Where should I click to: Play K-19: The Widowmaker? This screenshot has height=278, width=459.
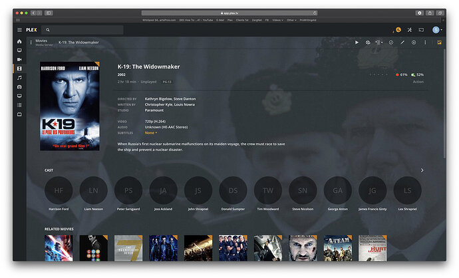[357, 43]
